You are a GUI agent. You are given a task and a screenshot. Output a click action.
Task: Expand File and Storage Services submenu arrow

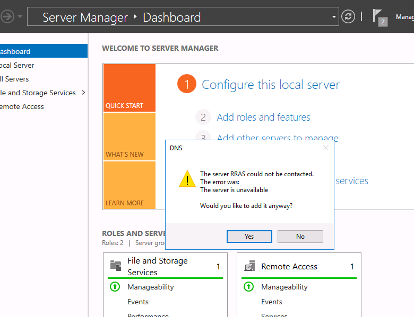82,93
